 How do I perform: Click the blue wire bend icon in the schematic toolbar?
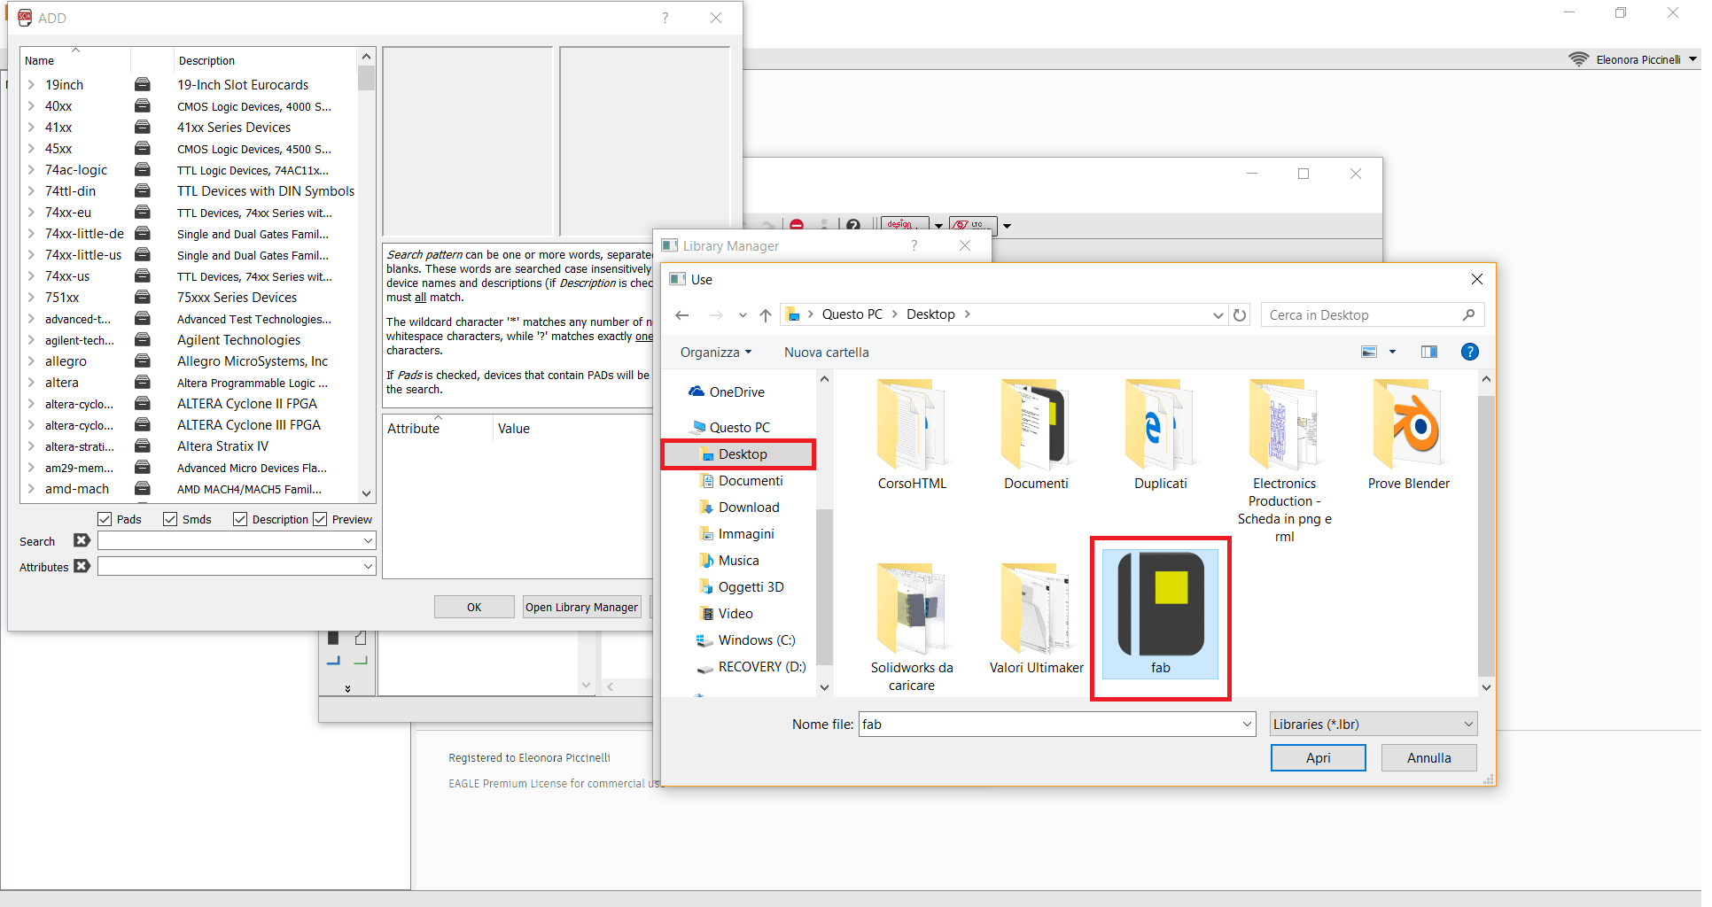tap(333, 660)
